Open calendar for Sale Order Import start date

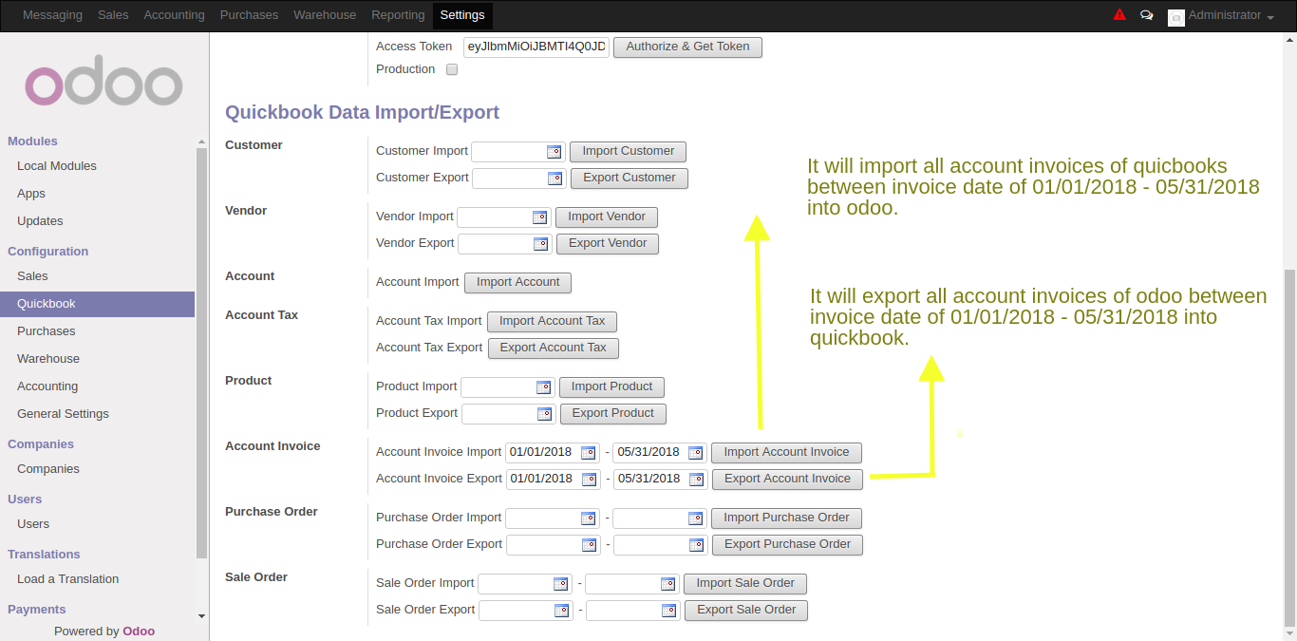(x=560, y=584)
